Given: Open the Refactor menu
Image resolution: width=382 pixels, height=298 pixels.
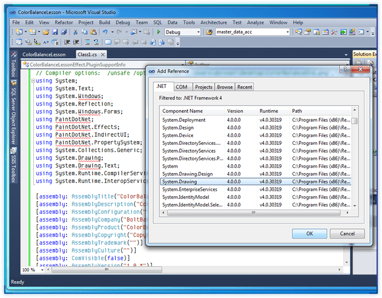Looking at the screenshot, I should pyautogui.click(x=64, y=22).
